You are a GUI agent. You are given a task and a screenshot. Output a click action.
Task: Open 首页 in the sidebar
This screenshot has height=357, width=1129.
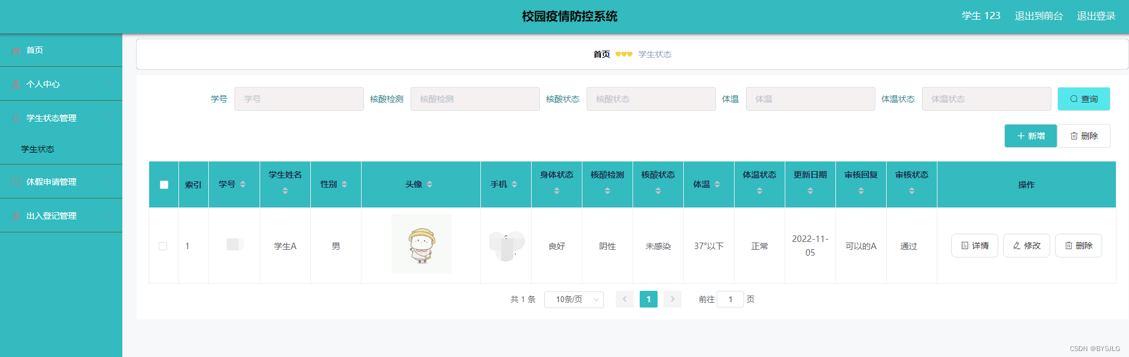pos(61,50)
